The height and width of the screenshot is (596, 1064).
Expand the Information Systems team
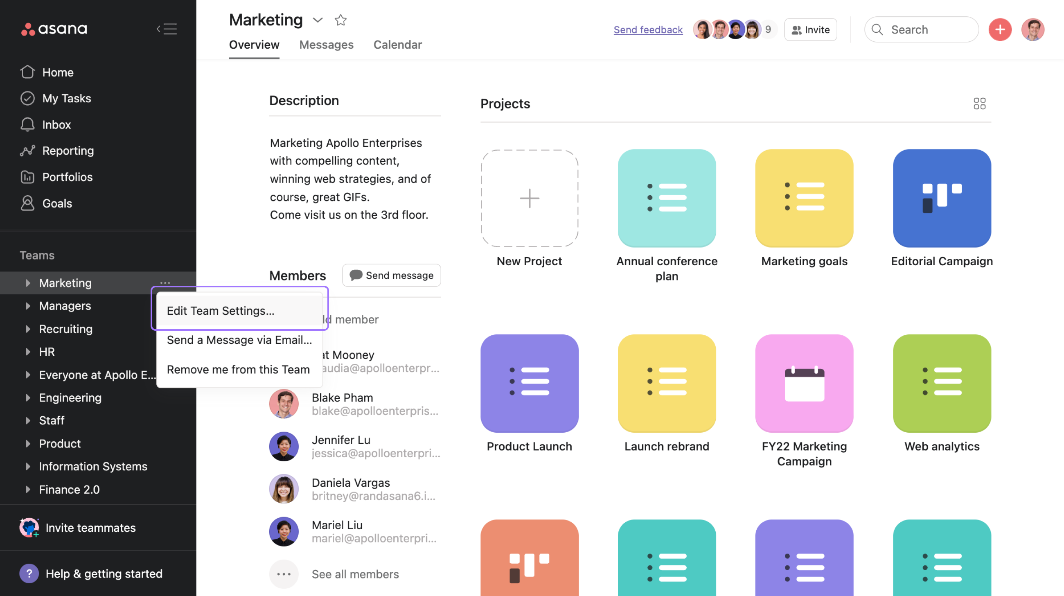28,466
